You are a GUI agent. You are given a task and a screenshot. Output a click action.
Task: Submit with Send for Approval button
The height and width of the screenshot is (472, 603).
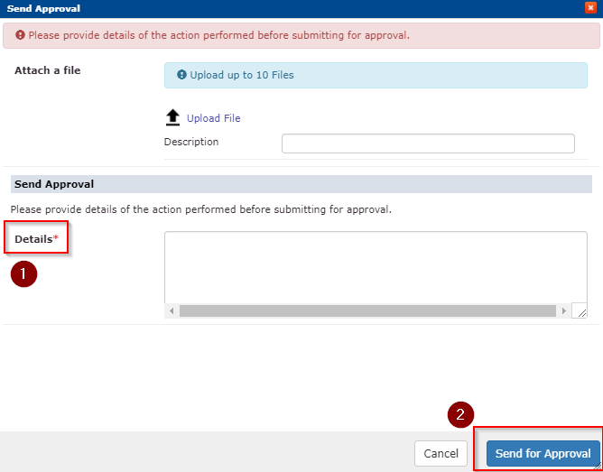coord(543,454)
